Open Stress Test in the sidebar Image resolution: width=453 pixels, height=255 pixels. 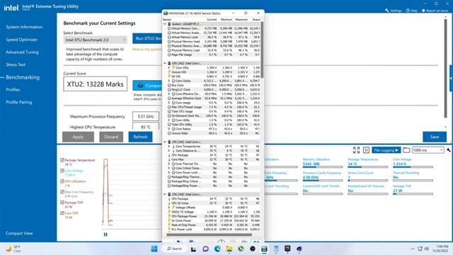point(16,64)
